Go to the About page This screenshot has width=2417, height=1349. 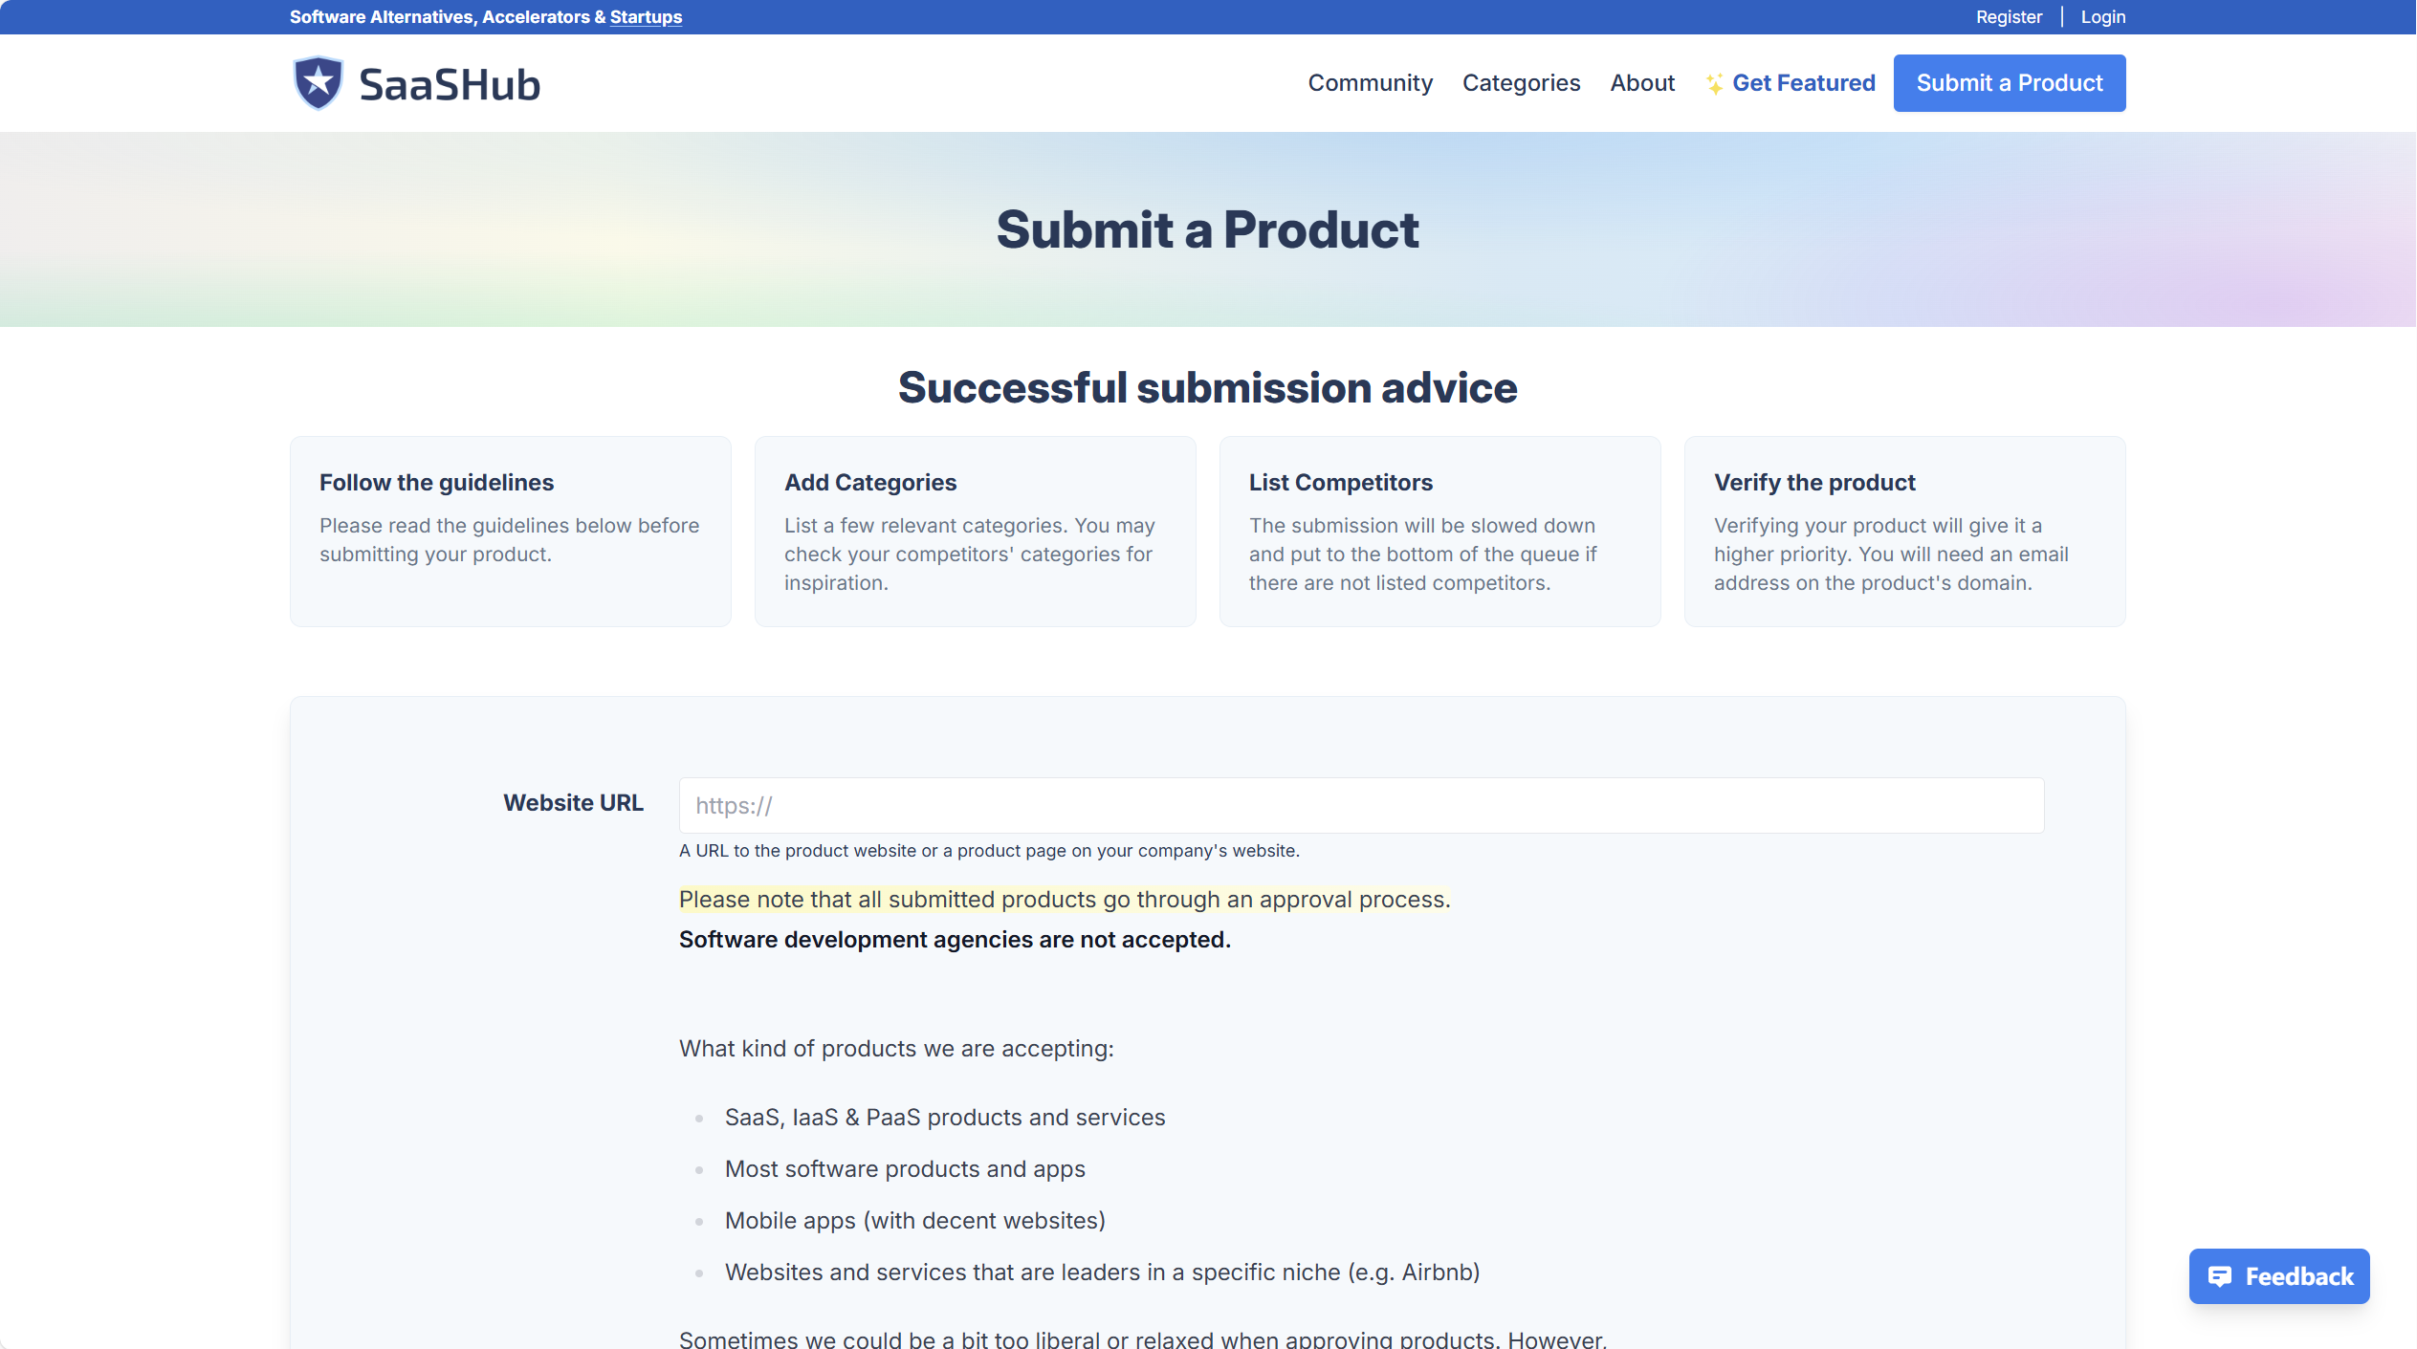[x=1642, y=83]
